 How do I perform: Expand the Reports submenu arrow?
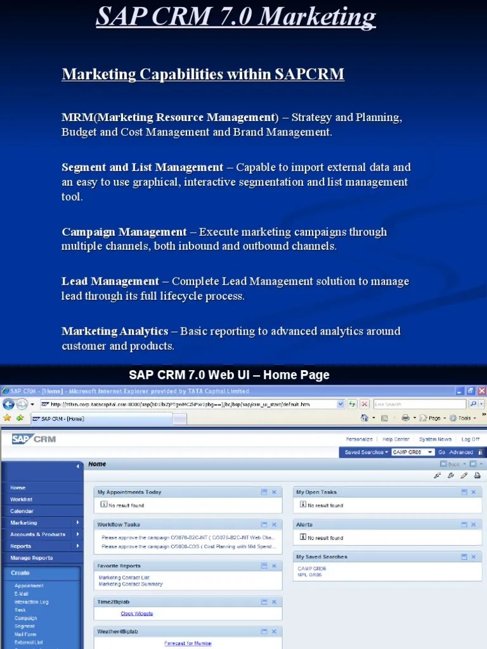tap(77, 546)
